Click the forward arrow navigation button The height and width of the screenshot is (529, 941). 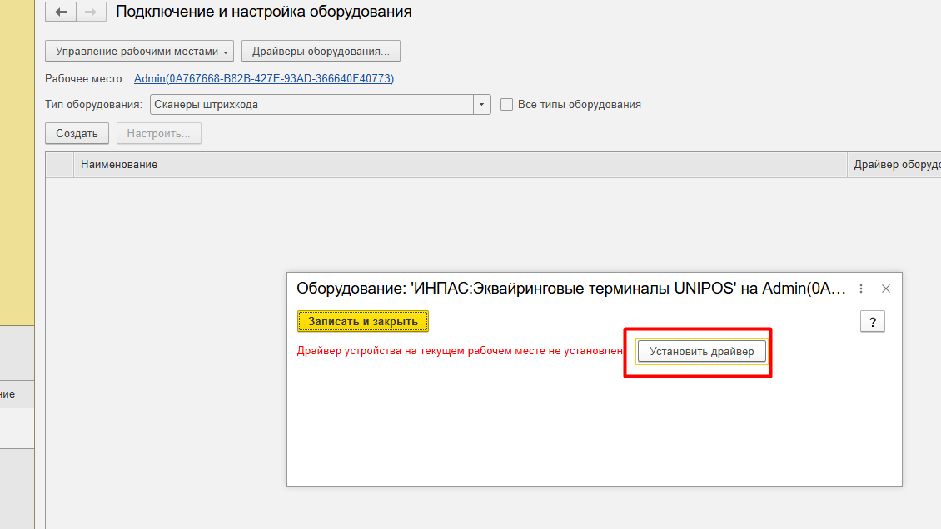click(x=91, y=12)
